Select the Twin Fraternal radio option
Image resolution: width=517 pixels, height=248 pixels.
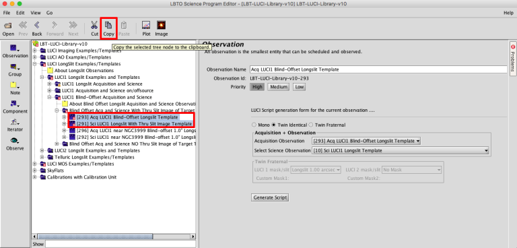[311, 125]
